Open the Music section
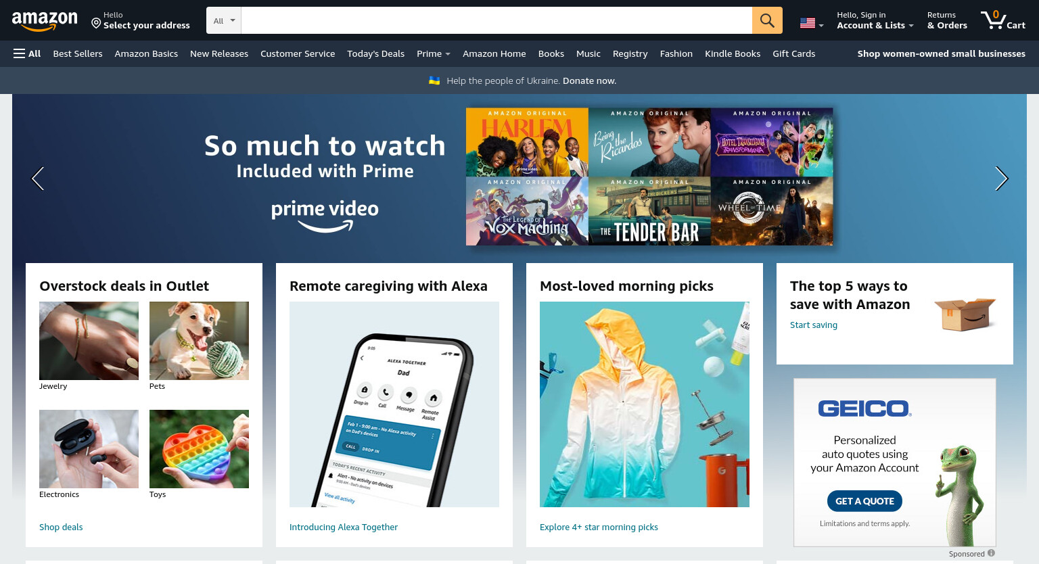1039x564 pixels. click(x=588, y=53)
